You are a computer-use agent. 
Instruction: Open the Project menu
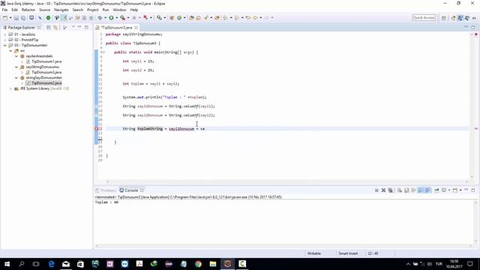coord(92,10)
